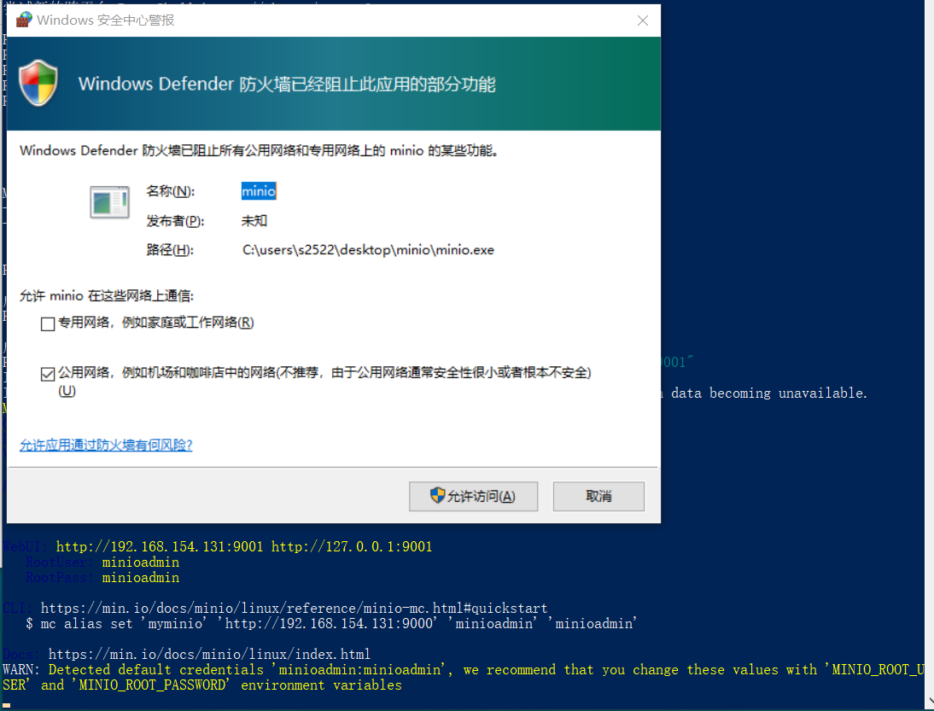Click the 取消 cancel button
Viewport: 934px width, 711px height.
point(598,496)
